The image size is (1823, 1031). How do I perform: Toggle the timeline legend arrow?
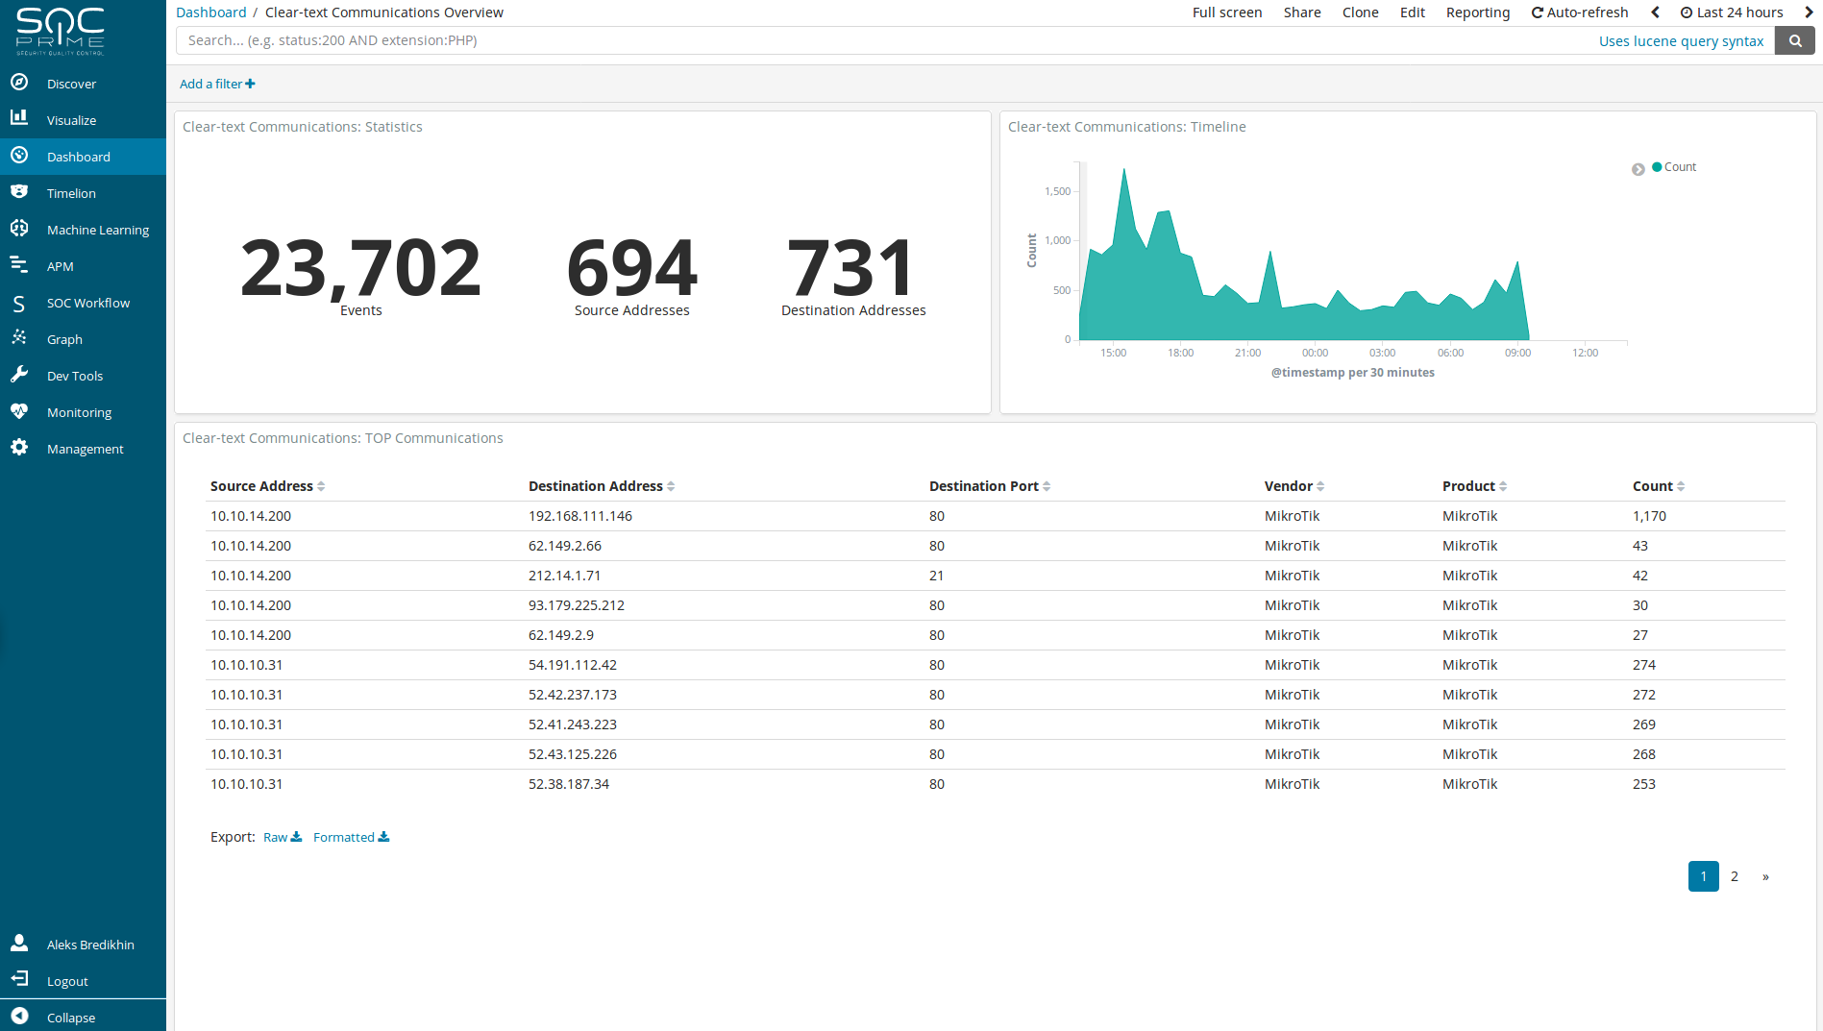pyautogui.click(x=1638, y=169)
